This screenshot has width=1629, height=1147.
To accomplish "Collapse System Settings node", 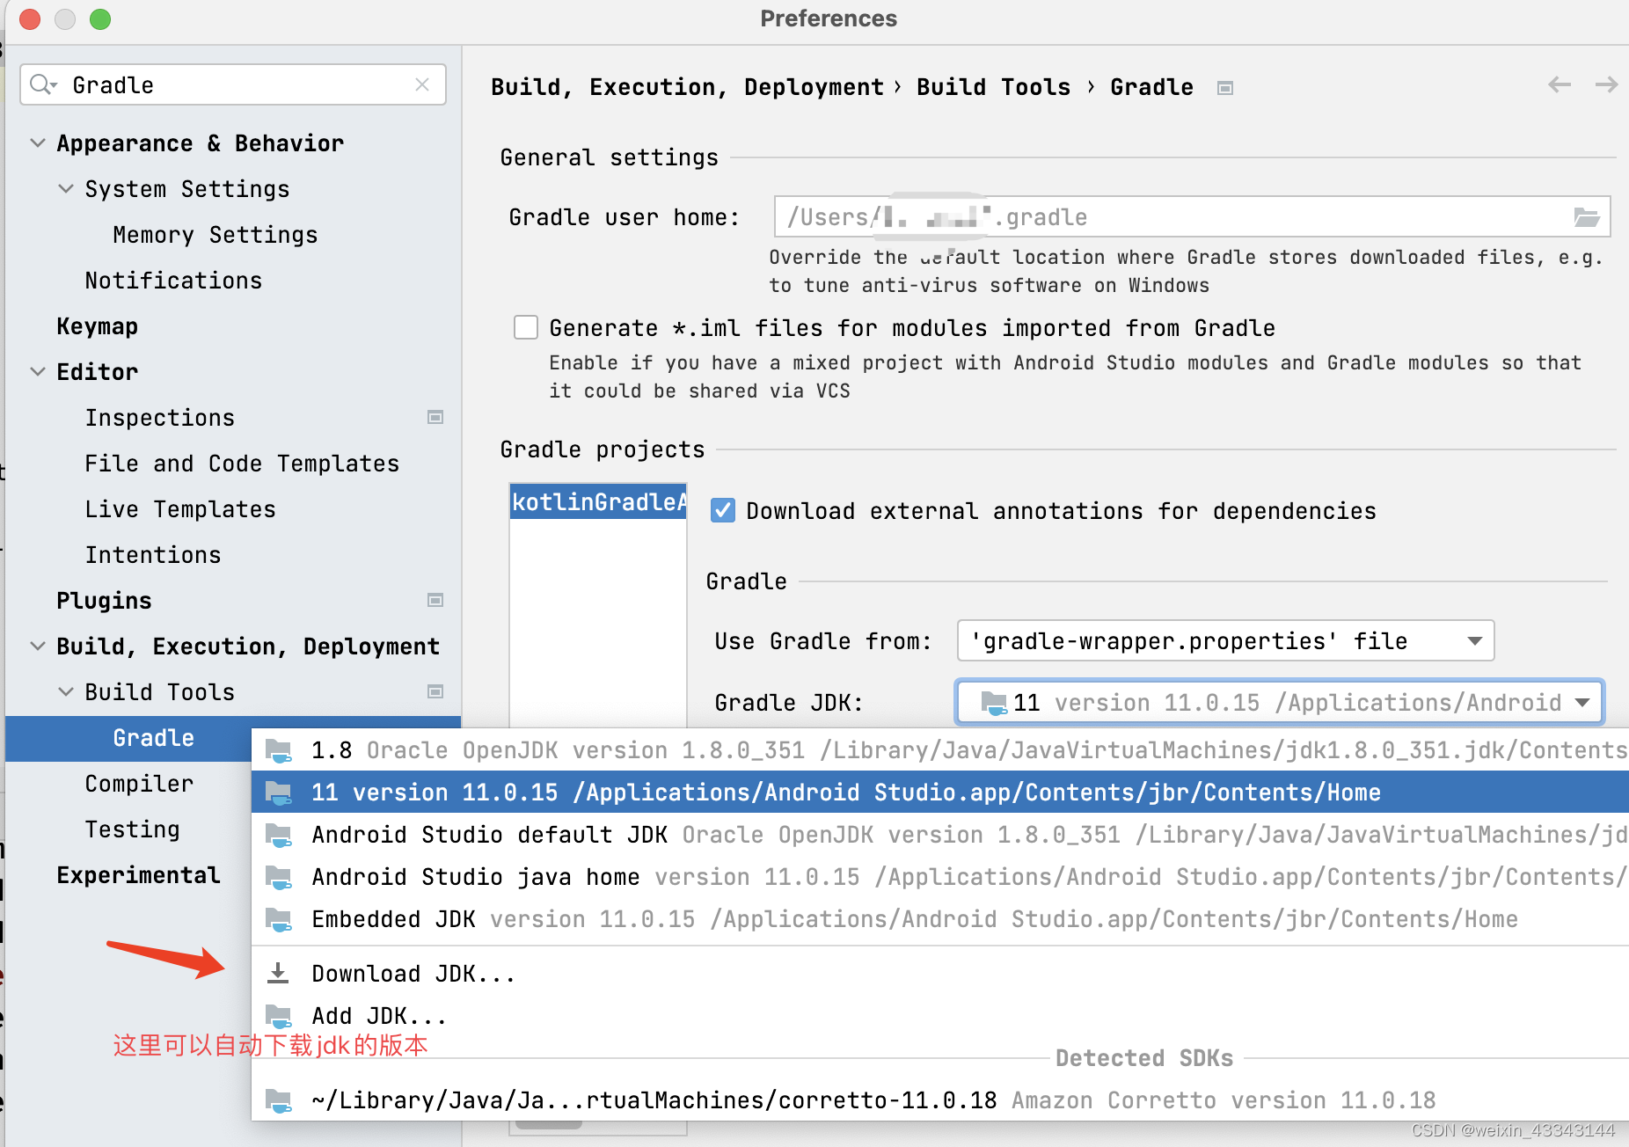I will 66,188.
